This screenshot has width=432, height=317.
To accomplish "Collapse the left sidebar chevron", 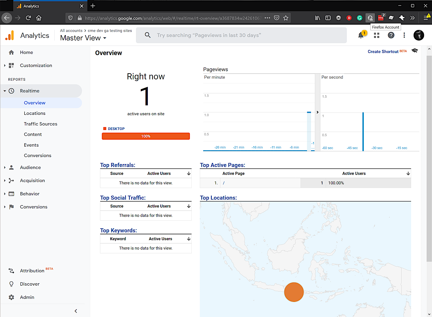I will click(76, 311).
